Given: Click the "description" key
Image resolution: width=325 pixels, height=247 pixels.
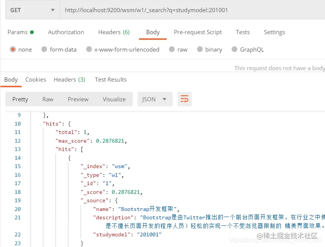Looking at the screenshot, I should point(114,217).
